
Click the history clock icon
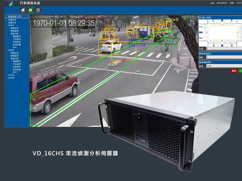[38, 10]
